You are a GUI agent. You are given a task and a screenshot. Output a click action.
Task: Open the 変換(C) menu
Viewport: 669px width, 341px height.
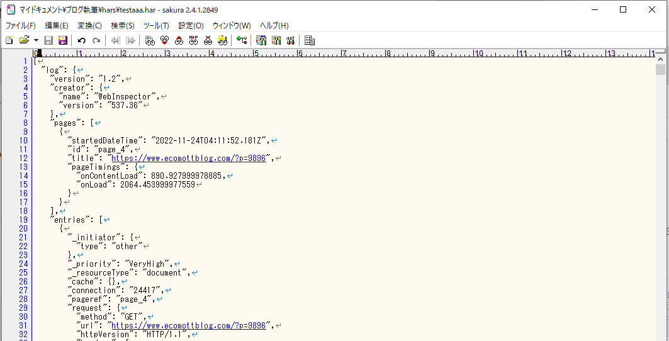click(x=89, y=26)
